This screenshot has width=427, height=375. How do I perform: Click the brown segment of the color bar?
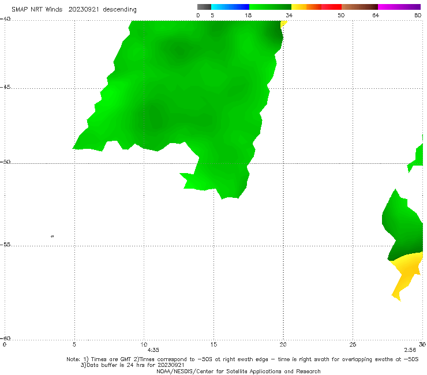tap(359, 7)
